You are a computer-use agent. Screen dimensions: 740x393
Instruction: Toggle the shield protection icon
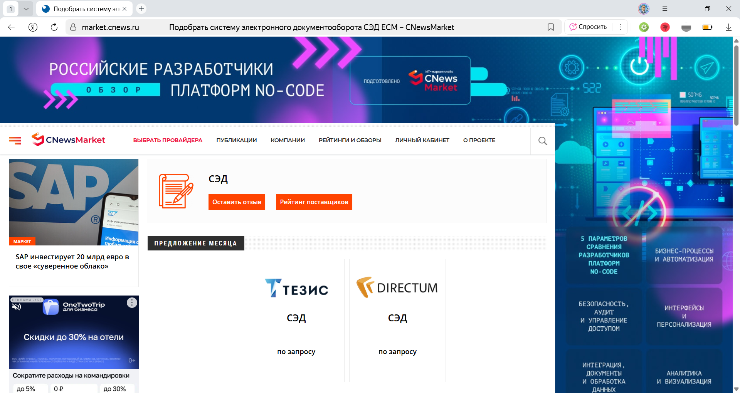point(686,27)
